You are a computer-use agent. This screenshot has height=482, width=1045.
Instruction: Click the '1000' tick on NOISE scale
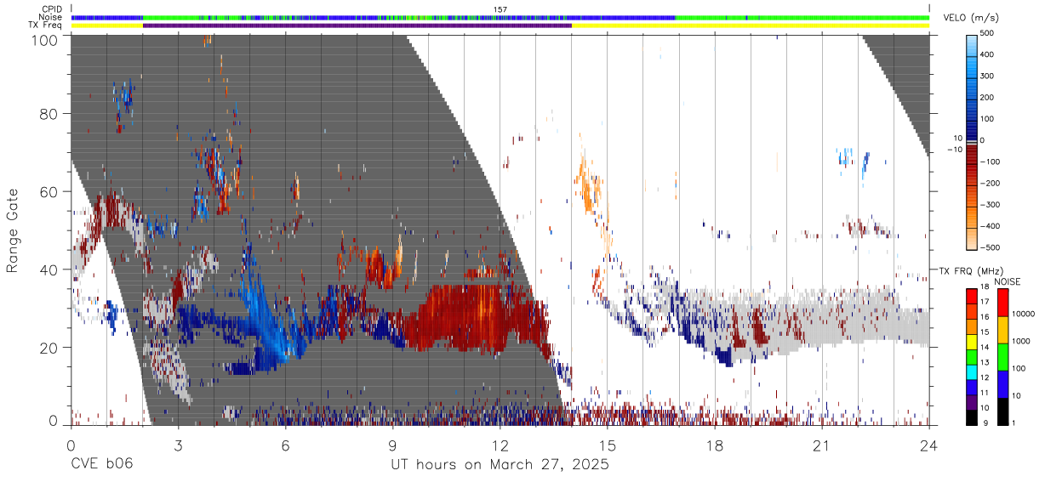[x=1020, y=342]
